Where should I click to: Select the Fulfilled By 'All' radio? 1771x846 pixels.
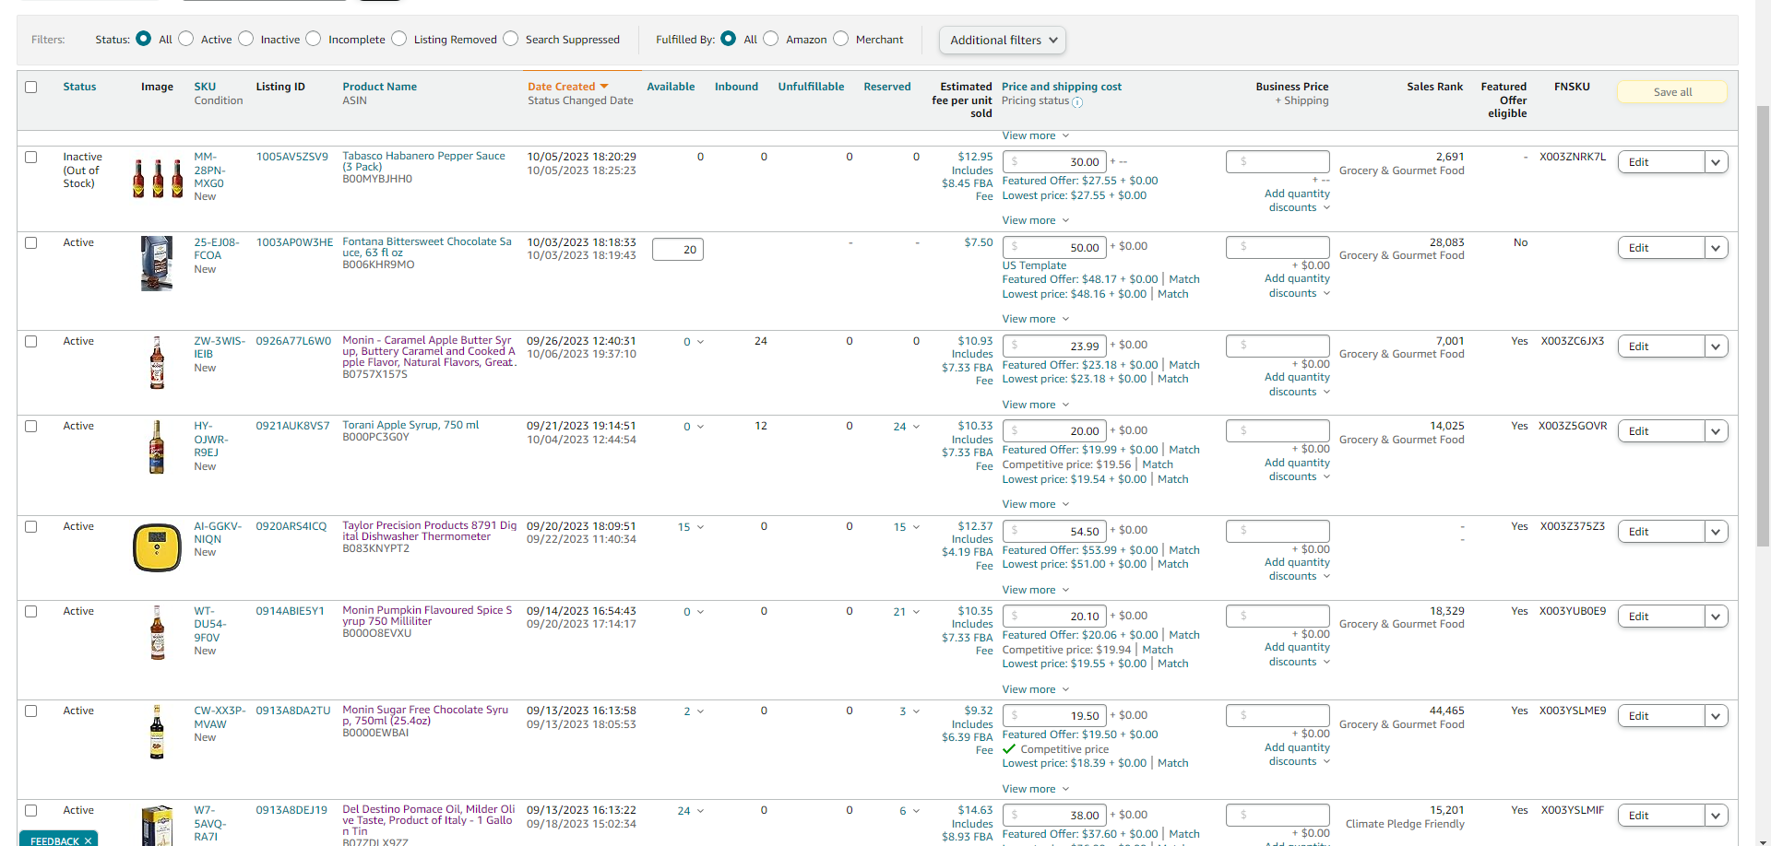[728, 39]
